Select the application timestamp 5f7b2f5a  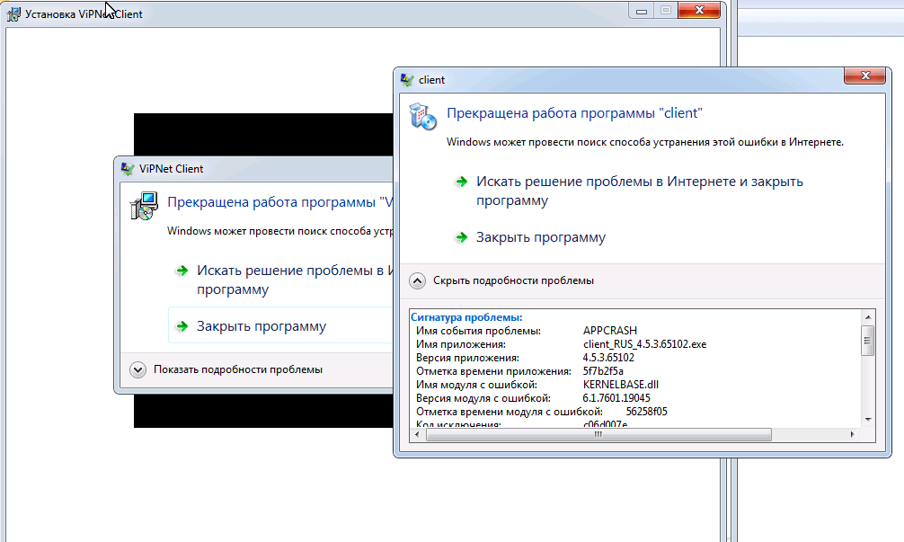pos(603,371)
